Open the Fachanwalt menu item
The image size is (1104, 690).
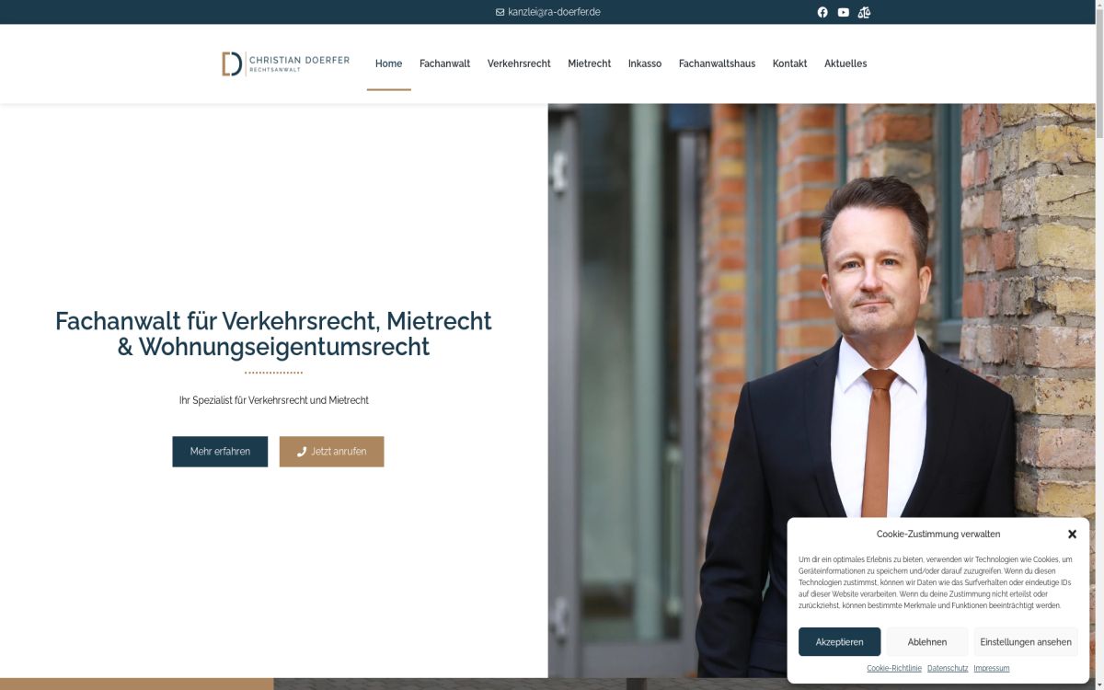tap(444, 63)
